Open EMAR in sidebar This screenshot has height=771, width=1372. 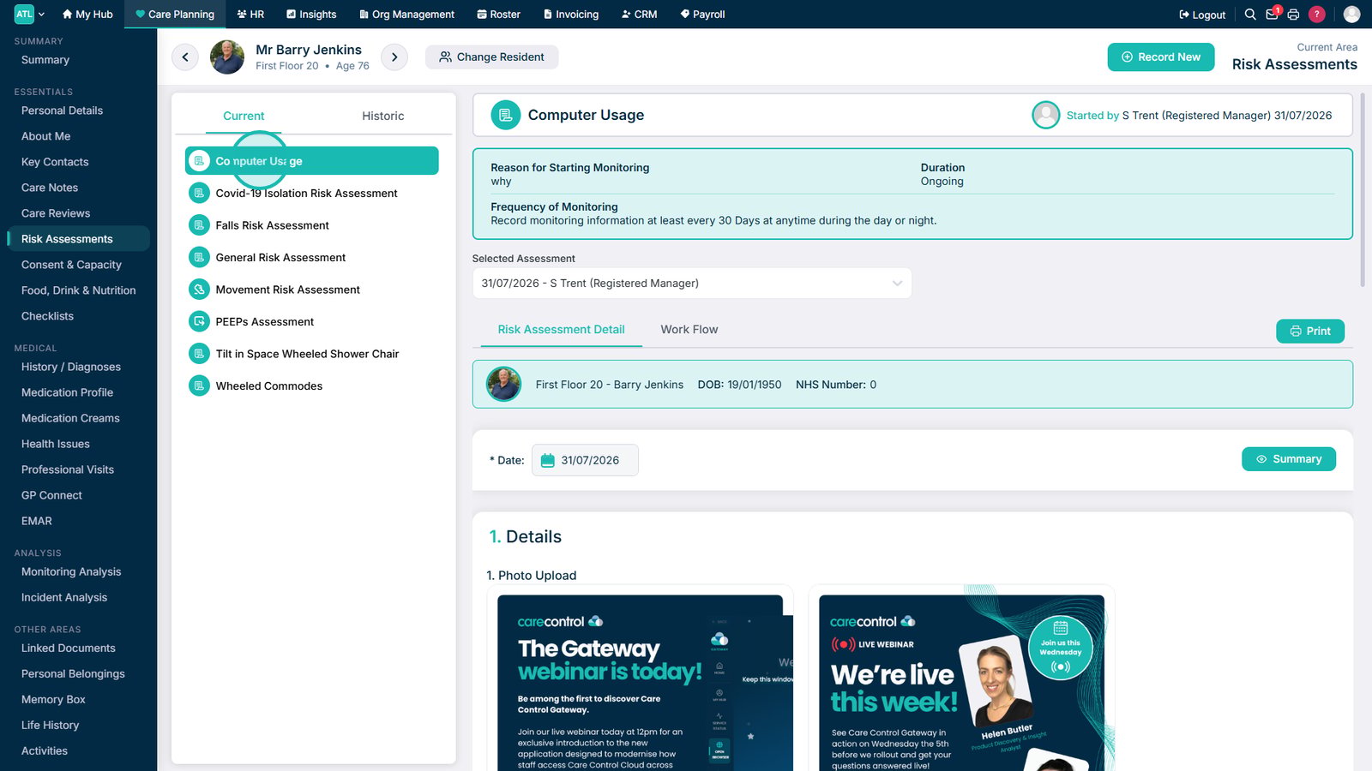37,521
